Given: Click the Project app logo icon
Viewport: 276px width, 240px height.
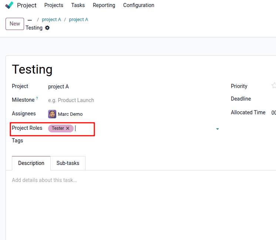Looking at the screenshot, I should [x=9, y=5].
